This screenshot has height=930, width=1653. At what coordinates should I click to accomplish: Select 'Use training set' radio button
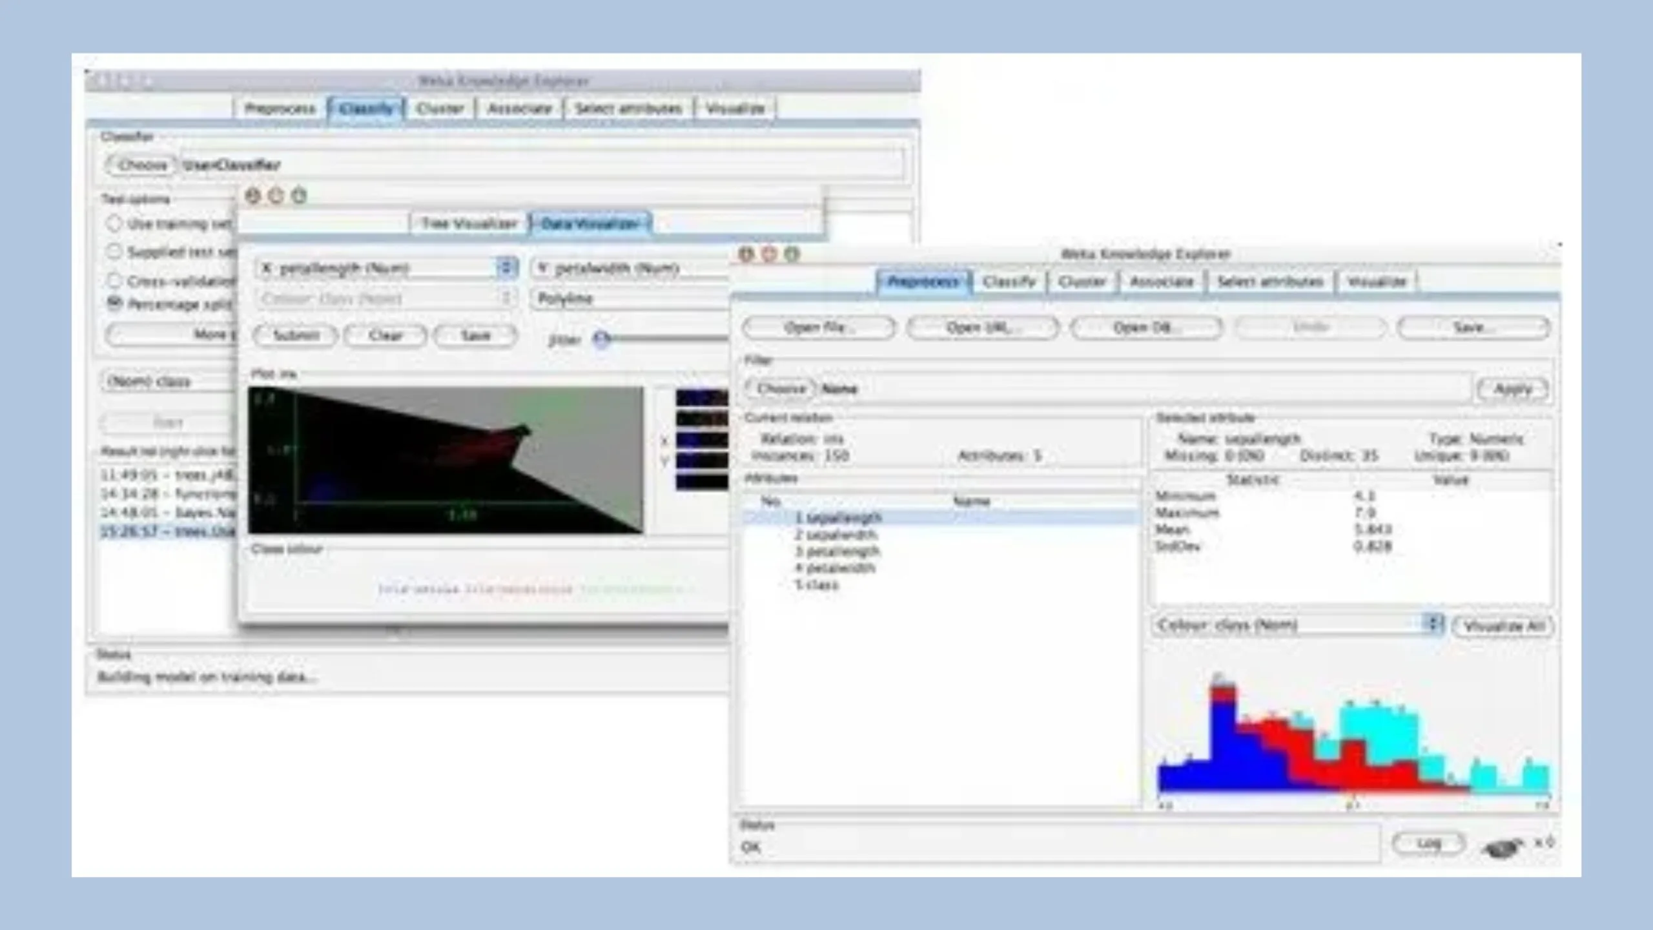click(114, 223)
